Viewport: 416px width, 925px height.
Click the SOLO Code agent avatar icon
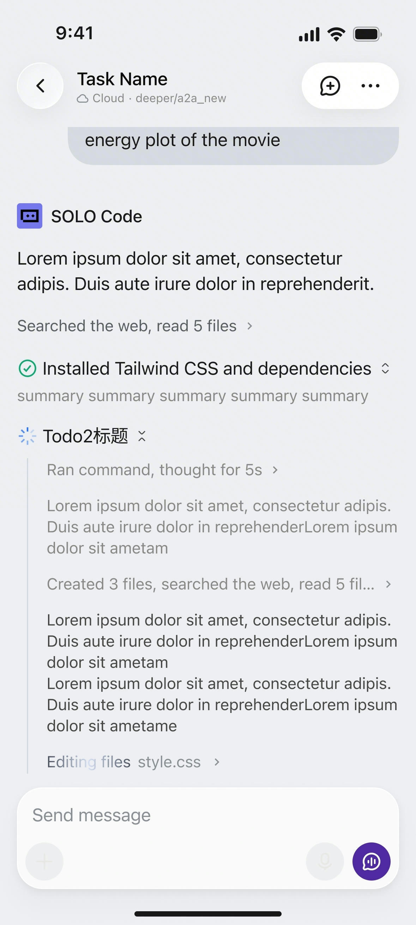click(29, 216)
